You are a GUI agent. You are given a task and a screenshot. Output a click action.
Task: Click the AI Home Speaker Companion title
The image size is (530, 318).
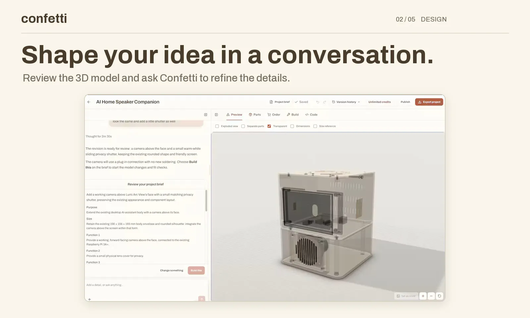[x=128, y=102]
